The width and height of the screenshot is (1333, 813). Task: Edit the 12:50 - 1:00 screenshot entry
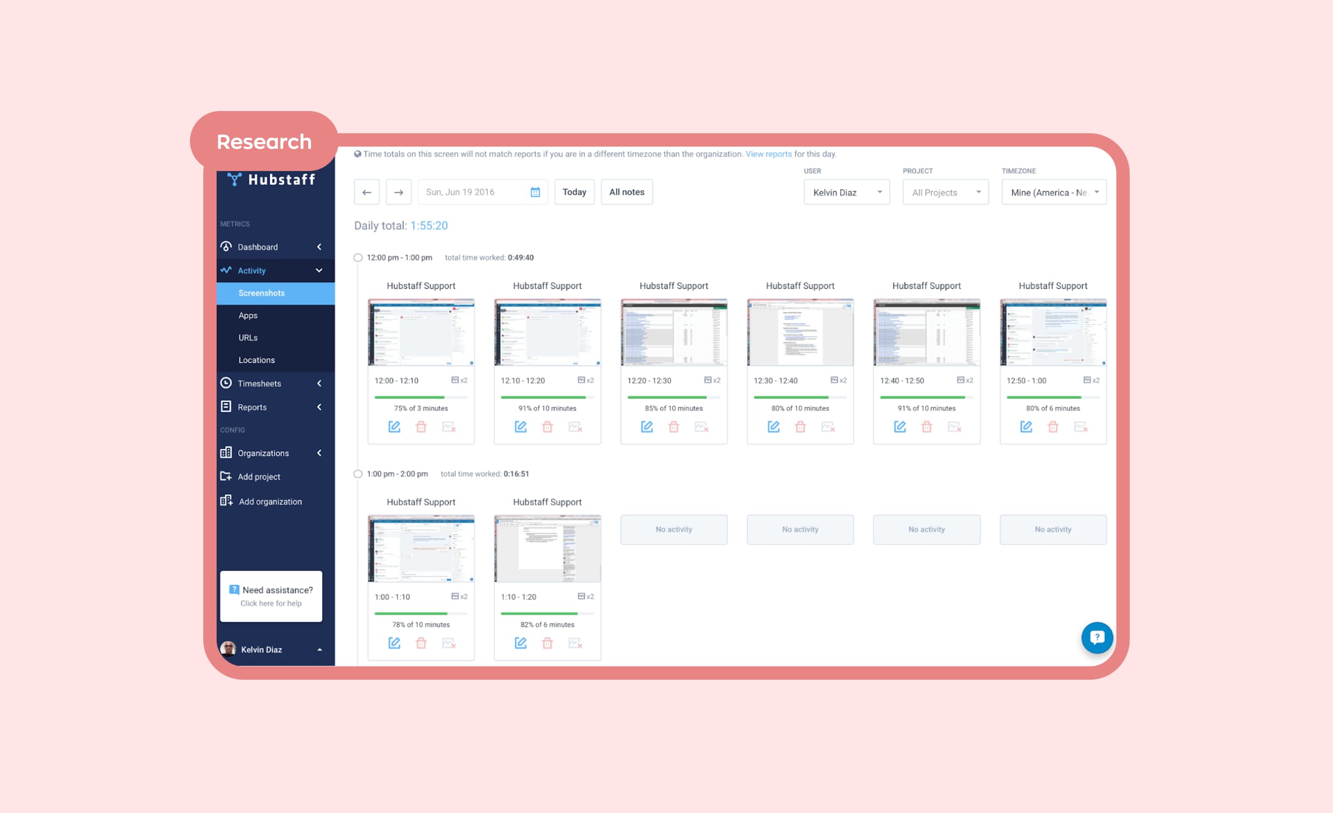(1026, 426)
